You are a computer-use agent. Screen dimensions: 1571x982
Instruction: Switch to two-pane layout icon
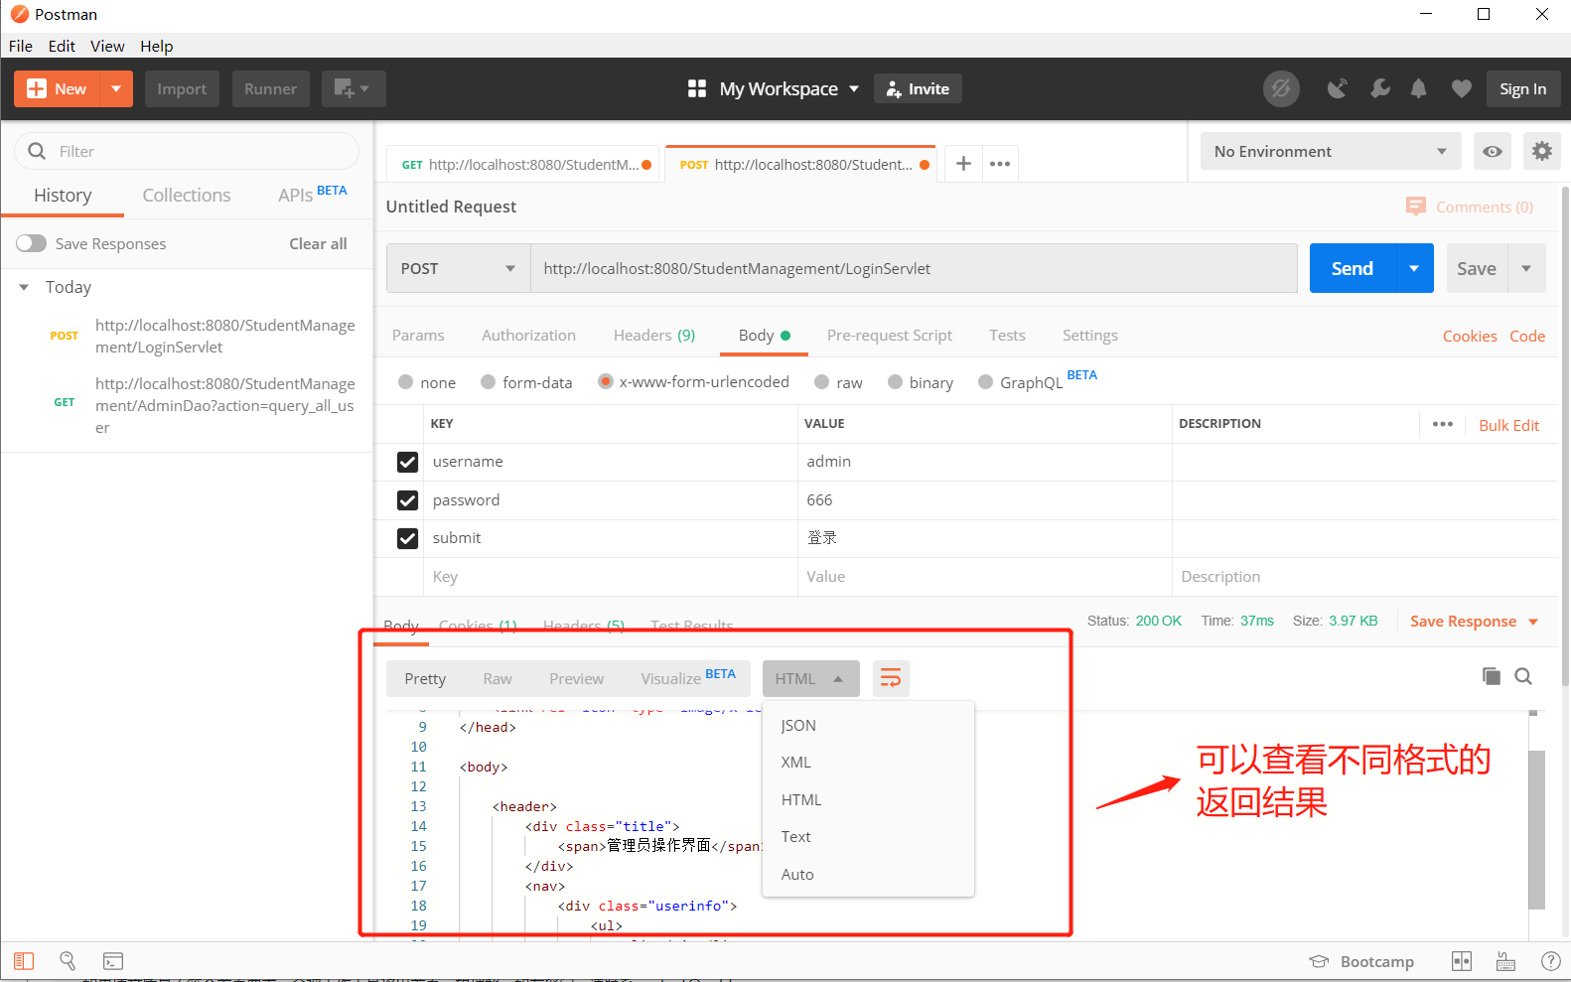pyautogui.click(x=1461, y=961)
